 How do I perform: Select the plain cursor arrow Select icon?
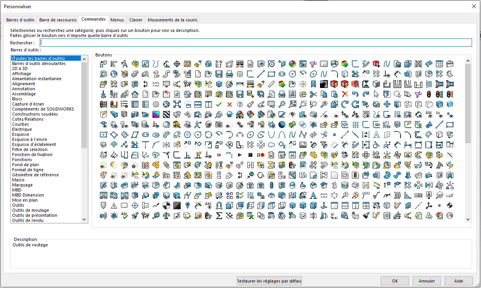(376, 94)
